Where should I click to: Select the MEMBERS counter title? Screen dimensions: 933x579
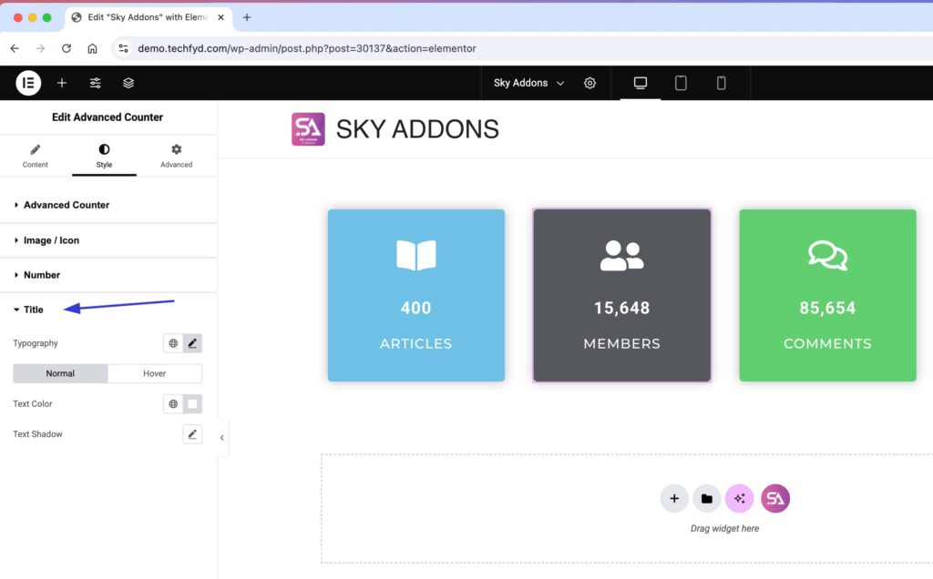click(x=621, y=343)
